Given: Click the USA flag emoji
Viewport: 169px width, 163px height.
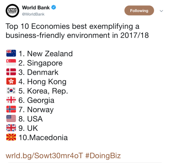Looking at the screenshot, I should coord(11,119).
